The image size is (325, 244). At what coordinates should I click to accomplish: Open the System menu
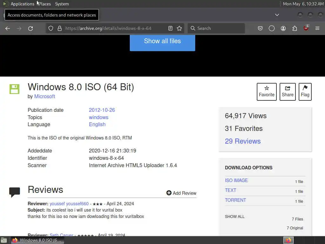[62, 4]
